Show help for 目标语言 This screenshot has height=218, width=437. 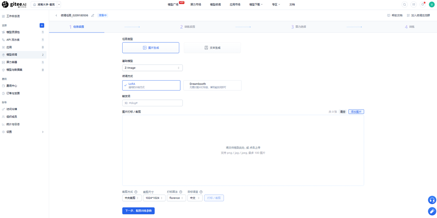point(201,192)
